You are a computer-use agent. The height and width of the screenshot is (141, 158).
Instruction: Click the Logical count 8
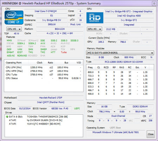point(80,15)
